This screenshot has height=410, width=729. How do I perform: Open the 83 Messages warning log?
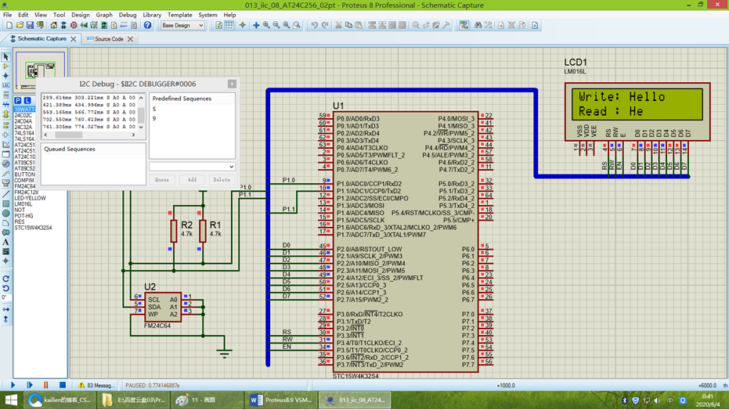pyautogui.click(x=96, y=386)
